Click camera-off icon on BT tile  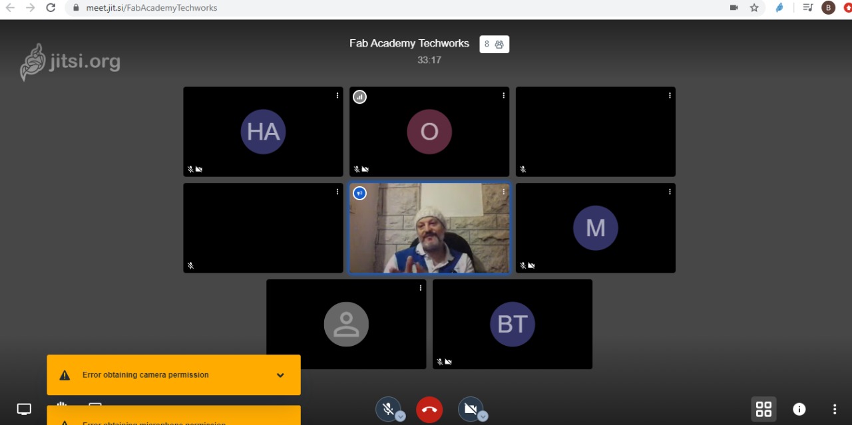tap(449, 362)
